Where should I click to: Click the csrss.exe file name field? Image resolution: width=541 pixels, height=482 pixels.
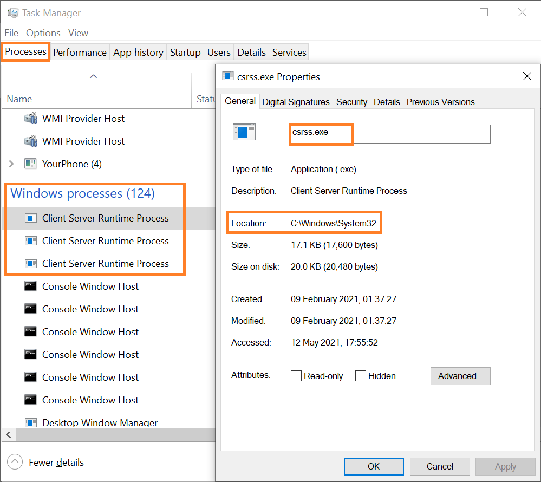[x=390, y=134]
